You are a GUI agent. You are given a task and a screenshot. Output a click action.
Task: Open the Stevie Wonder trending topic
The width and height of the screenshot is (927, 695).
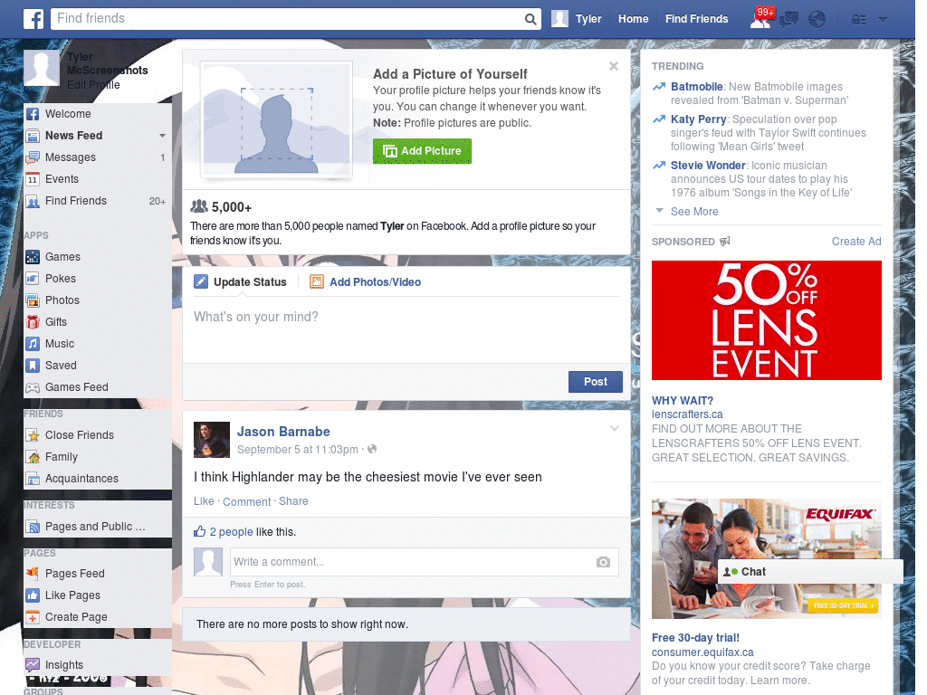708,166
